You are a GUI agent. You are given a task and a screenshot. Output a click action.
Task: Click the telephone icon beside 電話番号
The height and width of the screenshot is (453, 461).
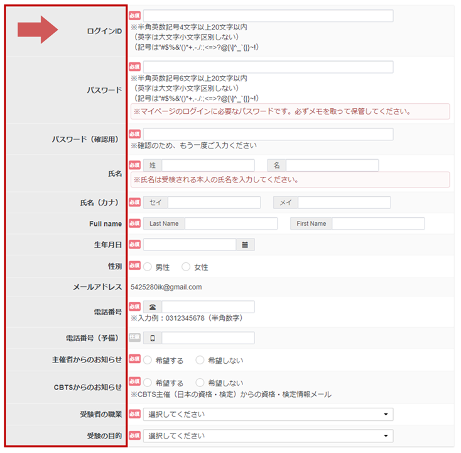pyautogui.click(x=153, y=307)
